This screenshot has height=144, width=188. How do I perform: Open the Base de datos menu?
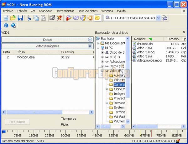(88, 11)
